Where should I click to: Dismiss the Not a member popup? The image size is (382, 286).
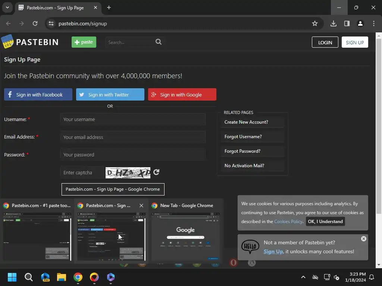(x=363, y=239)
